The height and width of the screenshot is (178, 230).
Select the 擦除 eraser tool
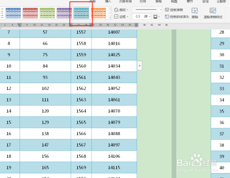click(x=195, y=13)
